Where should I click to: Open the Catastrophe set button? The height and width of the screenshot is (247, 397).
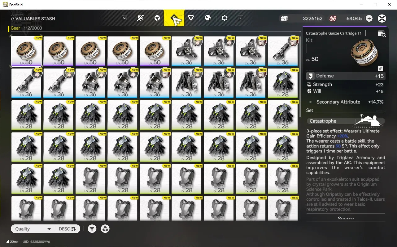click(x=346, y=121)
